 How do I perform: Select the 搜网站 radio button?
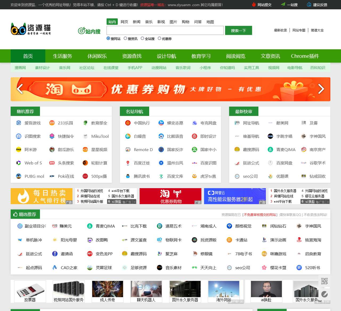click(108, 38)
